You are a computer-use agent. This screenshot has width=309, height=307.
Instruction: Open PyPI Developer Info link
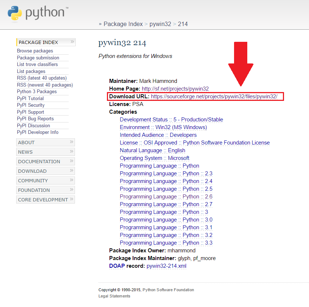point(37,132)
